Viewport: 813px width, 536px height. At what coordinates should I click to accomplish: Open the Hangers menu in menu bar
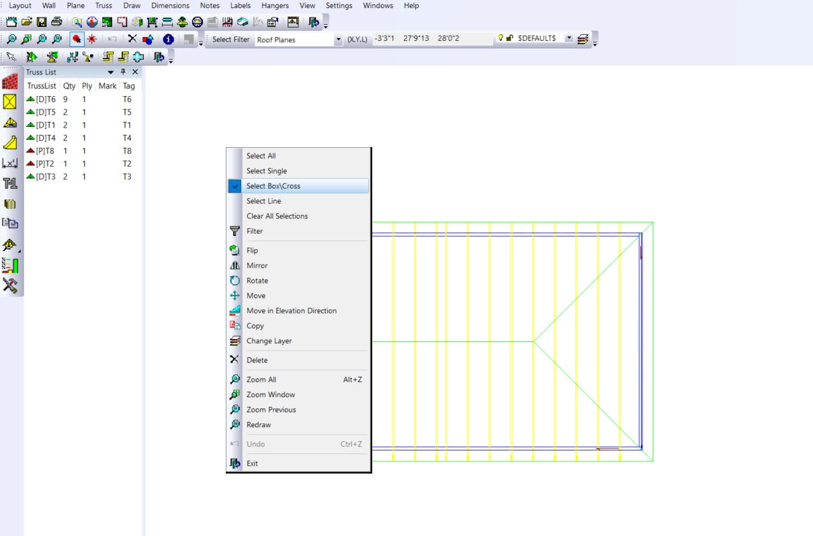[275, 5]
